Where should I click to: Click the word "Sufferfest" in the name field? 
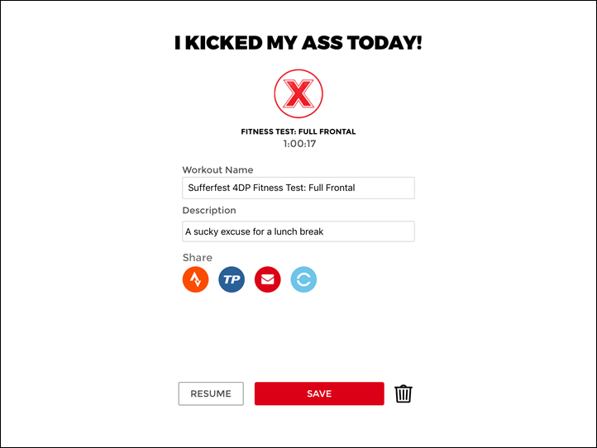pyautogui.click(x=209, y=188)
